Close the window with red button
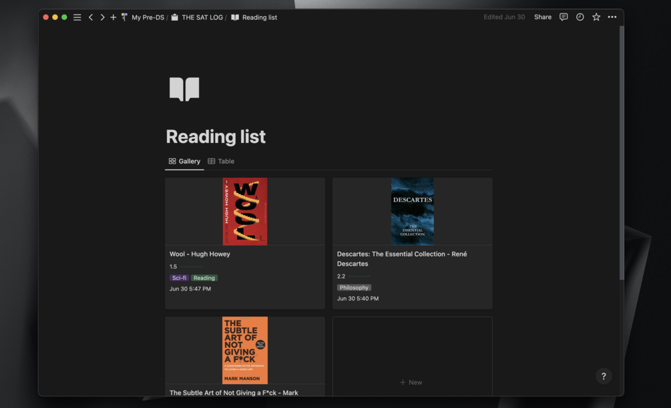 [46, 17]
